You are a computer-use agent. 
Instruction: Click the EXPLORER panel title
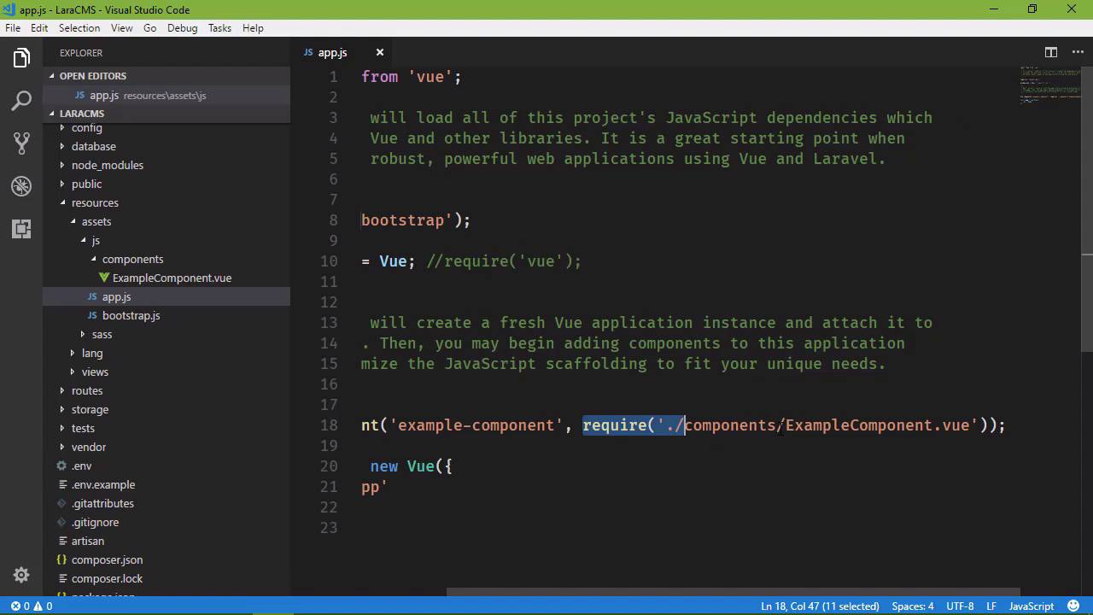coord(81,53)
